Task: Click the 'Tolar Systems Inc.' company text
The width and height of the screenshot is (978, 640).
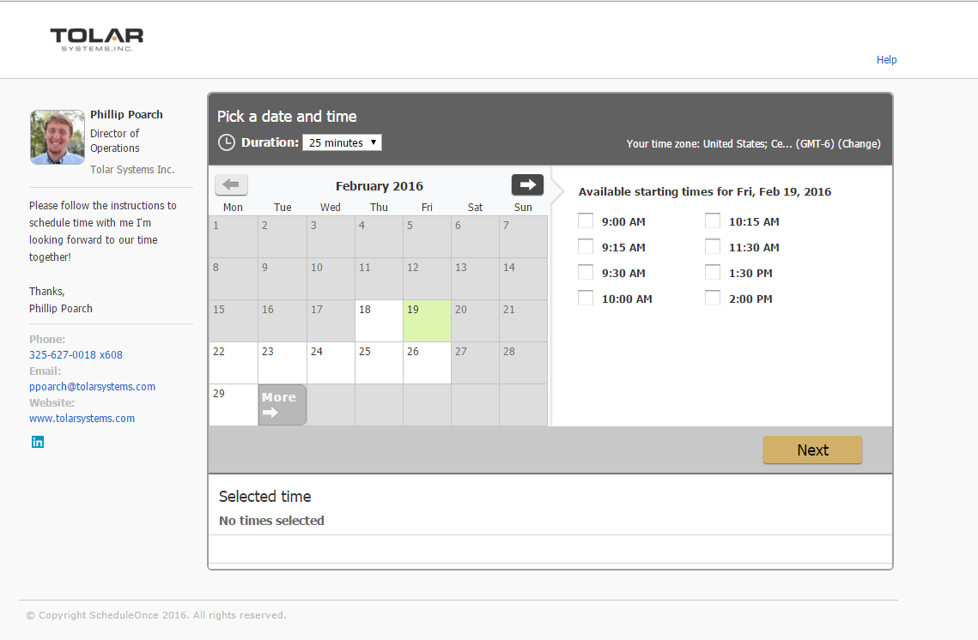Action: click(x=132, y=170)
